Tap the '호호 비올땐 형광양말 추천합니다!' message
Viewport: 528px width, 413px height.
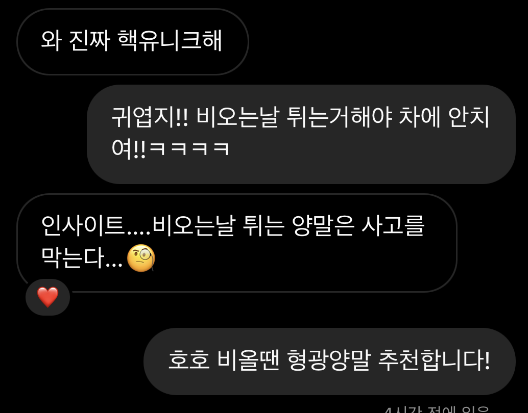click(329, 361)
